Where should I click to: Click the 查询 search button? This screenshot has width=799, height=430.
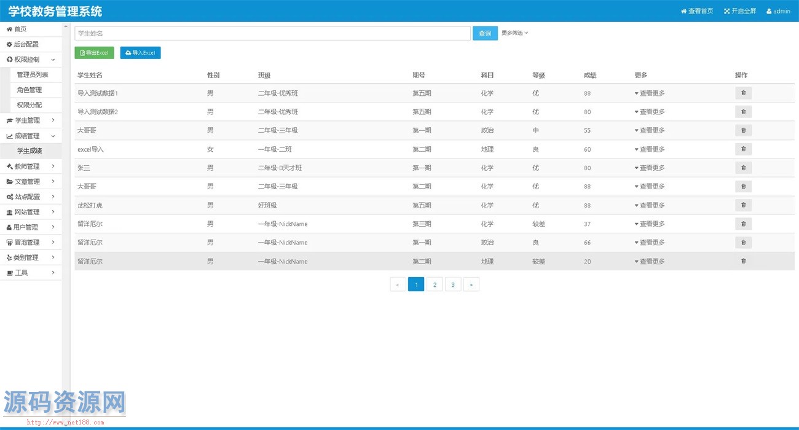point(485,33)
